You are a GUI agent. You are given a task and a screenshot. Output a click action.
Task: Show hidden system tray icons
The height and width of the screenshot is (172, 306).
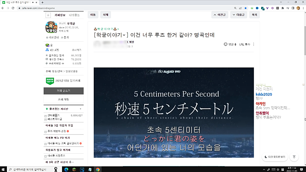tap(264, 169)
